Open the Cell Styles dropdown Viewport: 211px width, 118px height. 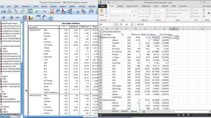[172, 16]
